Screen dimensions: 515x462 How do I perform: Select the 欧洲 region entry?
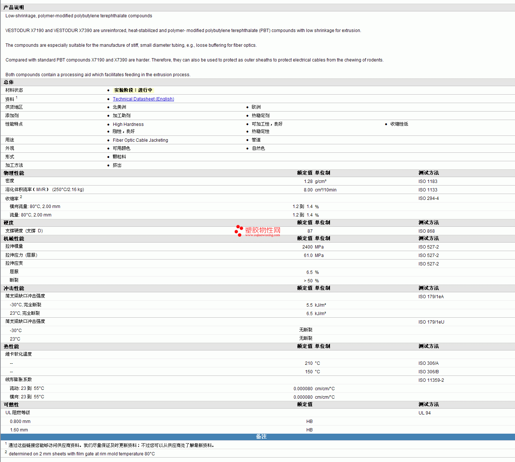pos(256,107)
